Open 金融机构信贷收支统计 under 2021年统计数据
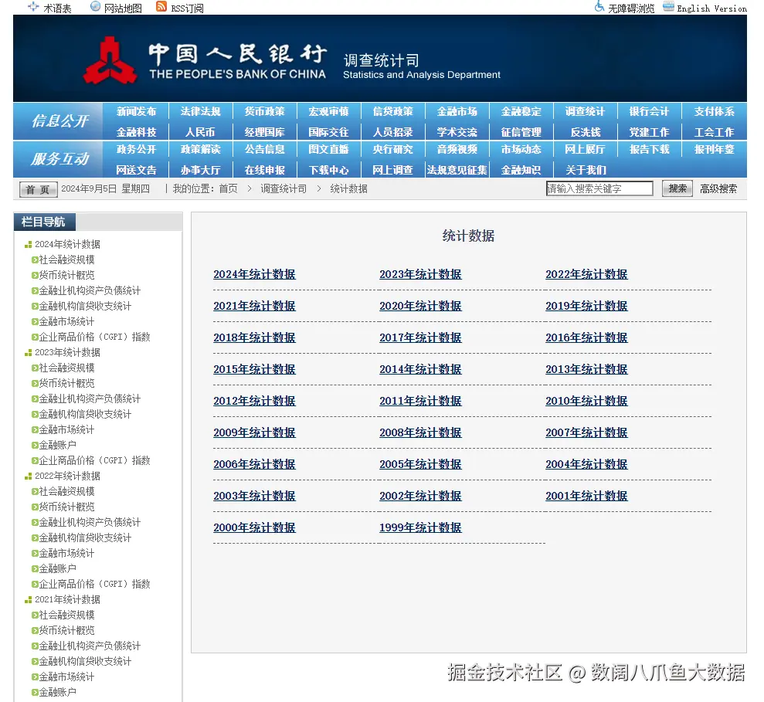 pos(85,662)
